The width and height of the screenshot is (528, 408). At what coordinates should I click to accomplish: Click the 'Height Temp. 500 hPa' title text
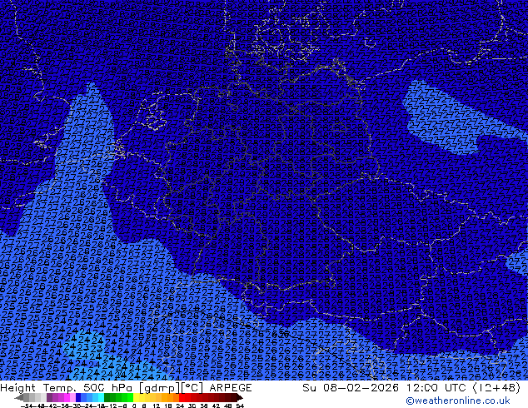pyautogui.click(x=68, y=388)
